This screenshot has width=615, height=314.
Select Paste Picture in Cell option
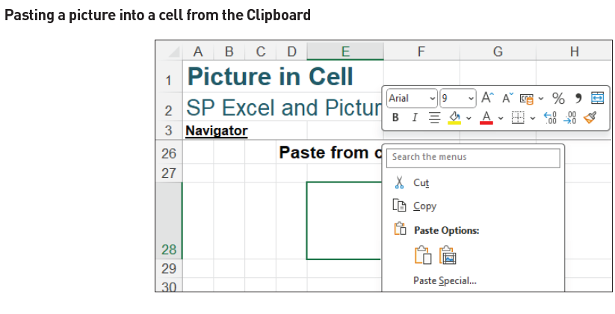[448, 255]
